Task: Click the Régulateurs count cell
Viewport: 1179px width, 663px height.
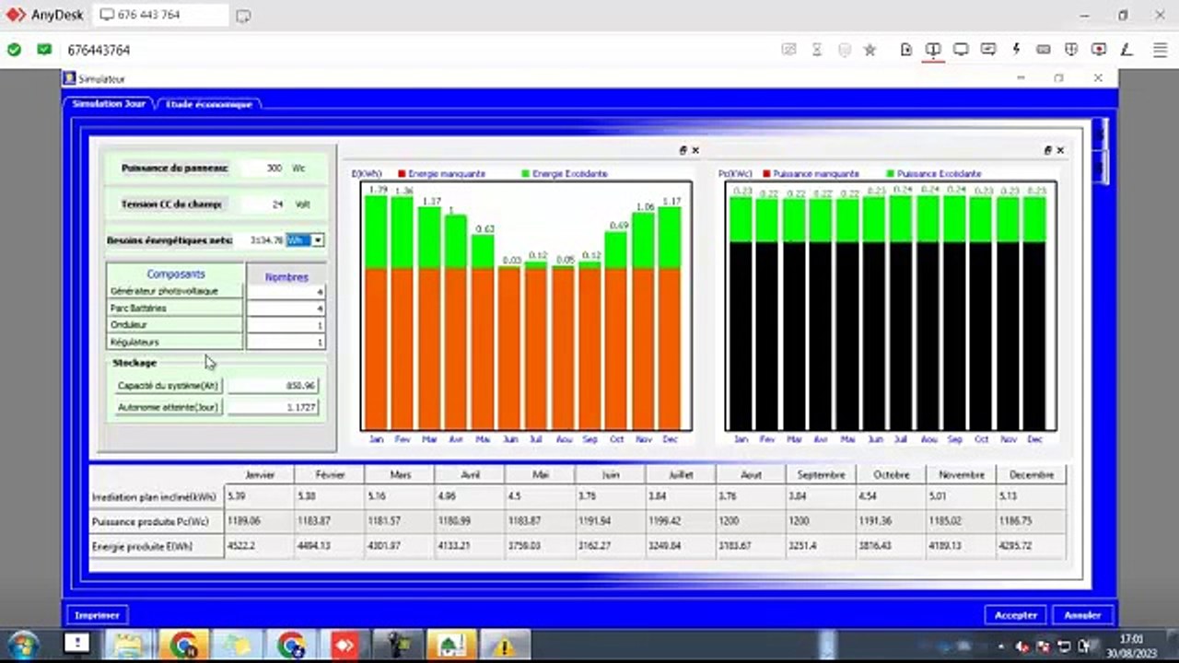Action: pyautogui.click(x=286, y=342)
